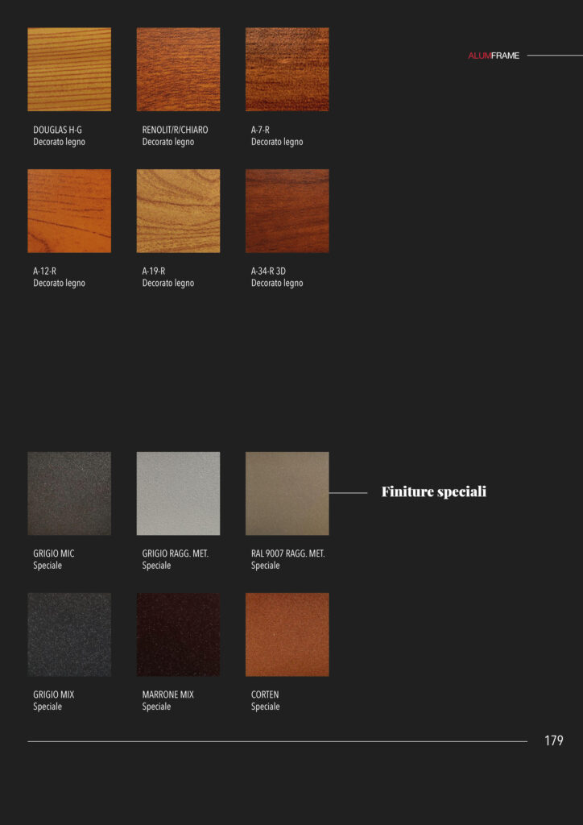
Task: Select the DOUGLAS H-G wood swatch
Action: coord(69,69)
